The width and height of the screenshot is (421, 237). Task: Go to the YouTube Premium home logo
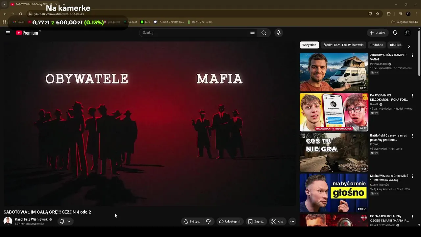(27, 33)
